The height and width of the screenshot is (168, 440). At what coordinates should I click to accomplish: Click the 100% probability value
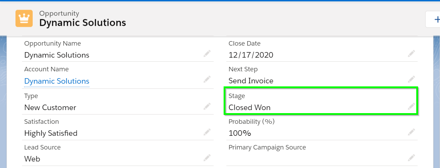[x=240, y=133]
